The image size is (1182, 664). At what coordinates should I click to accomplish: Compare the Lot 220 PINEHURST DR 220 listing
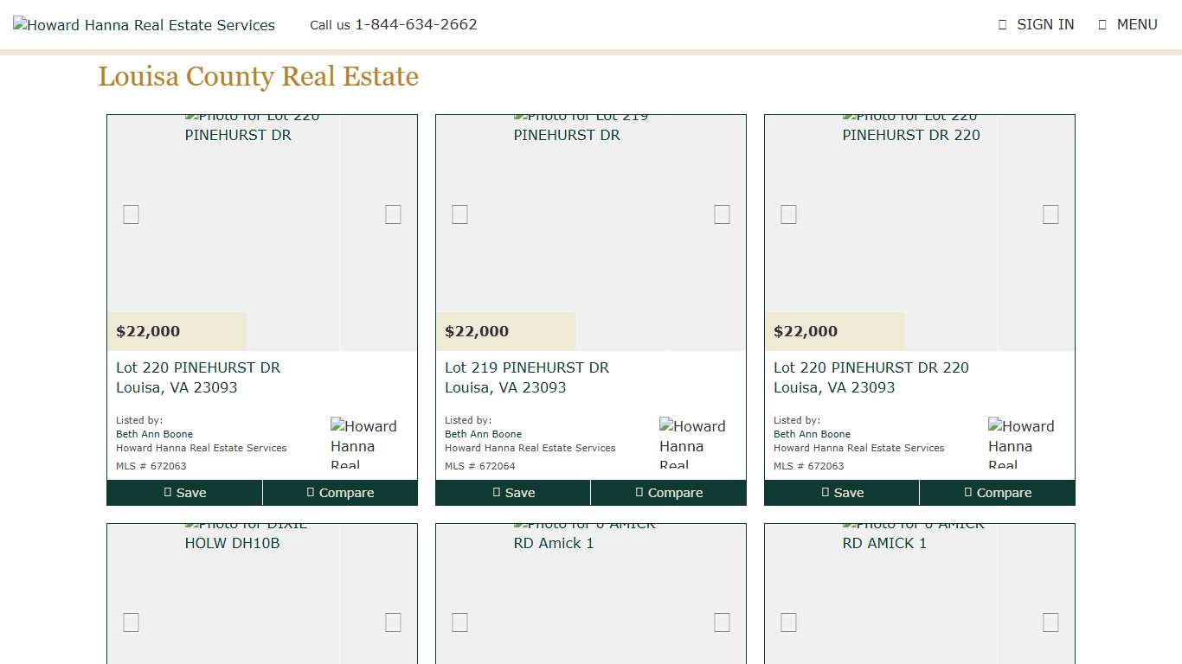click(998, 493)
